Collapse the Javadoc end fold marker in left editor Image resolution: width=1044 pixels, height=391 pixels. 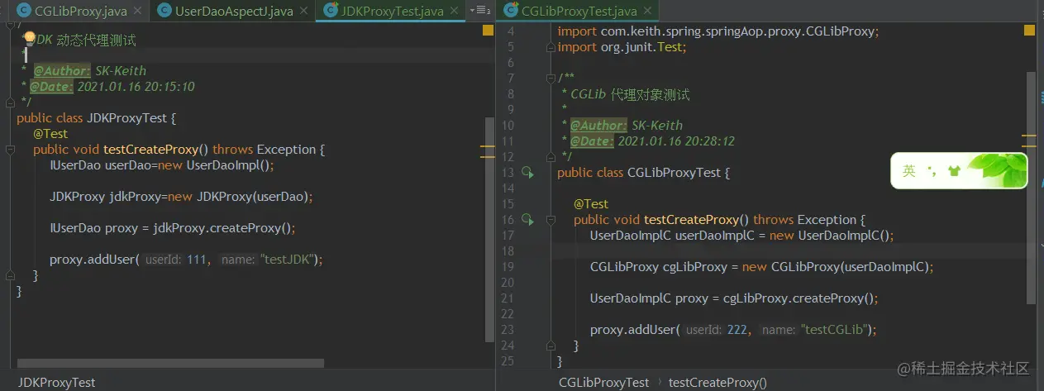(x=11, y=102)
